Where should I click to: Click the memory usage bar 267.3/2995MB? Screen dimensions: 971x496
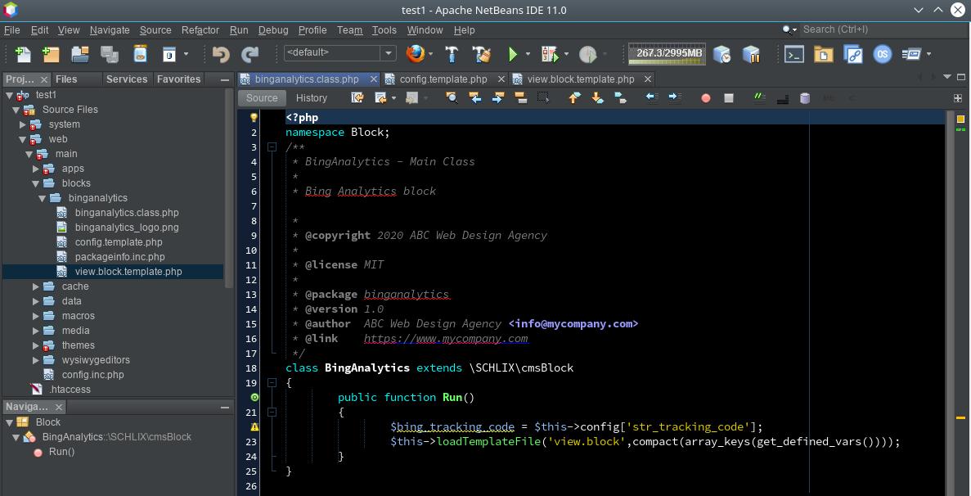coord(667,53)
